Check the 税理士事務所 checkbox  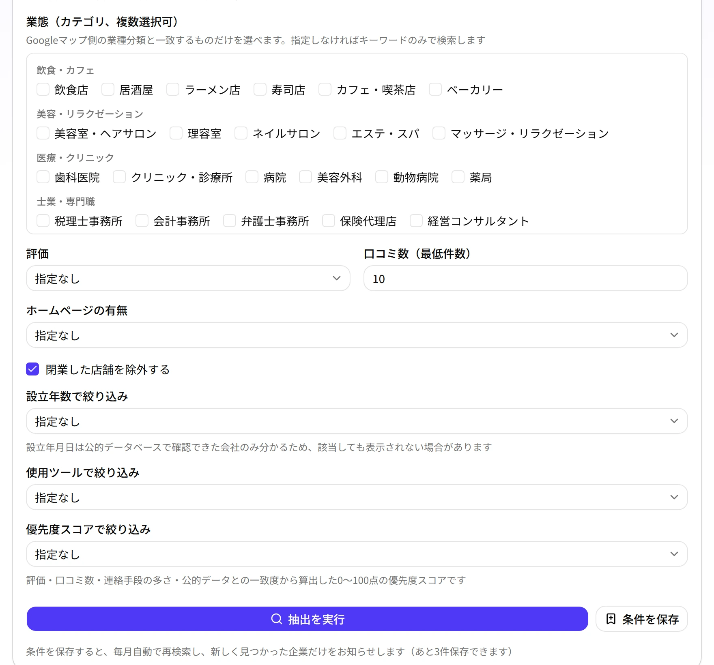pos(43,221)
